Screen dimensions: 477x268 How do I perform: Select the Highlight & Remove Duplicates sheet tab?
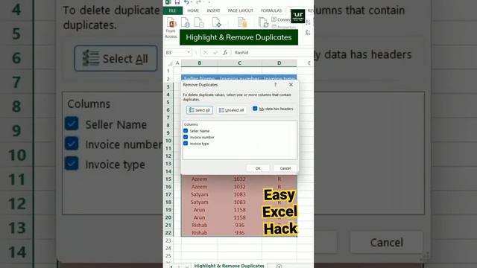229,266
